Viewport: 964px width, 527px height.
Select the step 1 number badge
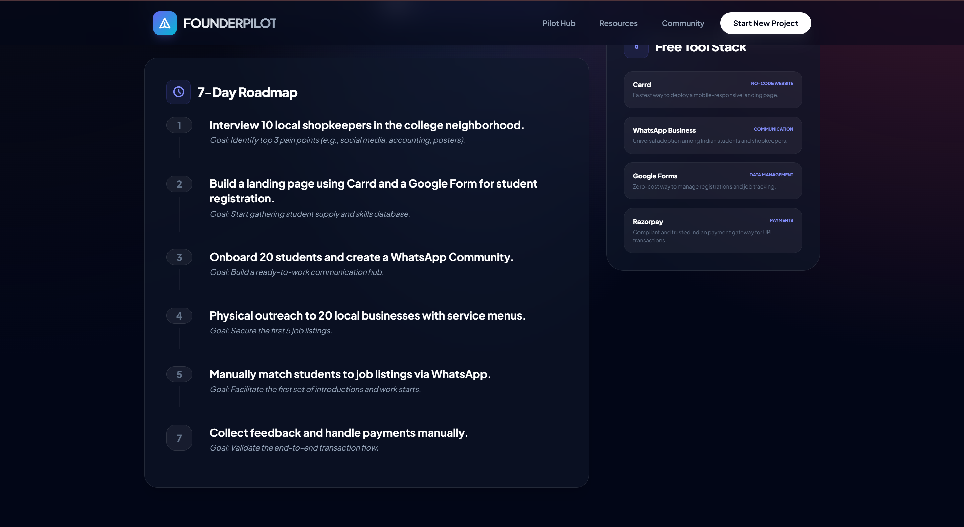[179, 125]
